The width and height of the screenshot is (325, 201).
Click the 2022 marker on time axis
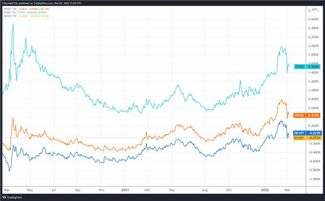[x=265, y=190]
